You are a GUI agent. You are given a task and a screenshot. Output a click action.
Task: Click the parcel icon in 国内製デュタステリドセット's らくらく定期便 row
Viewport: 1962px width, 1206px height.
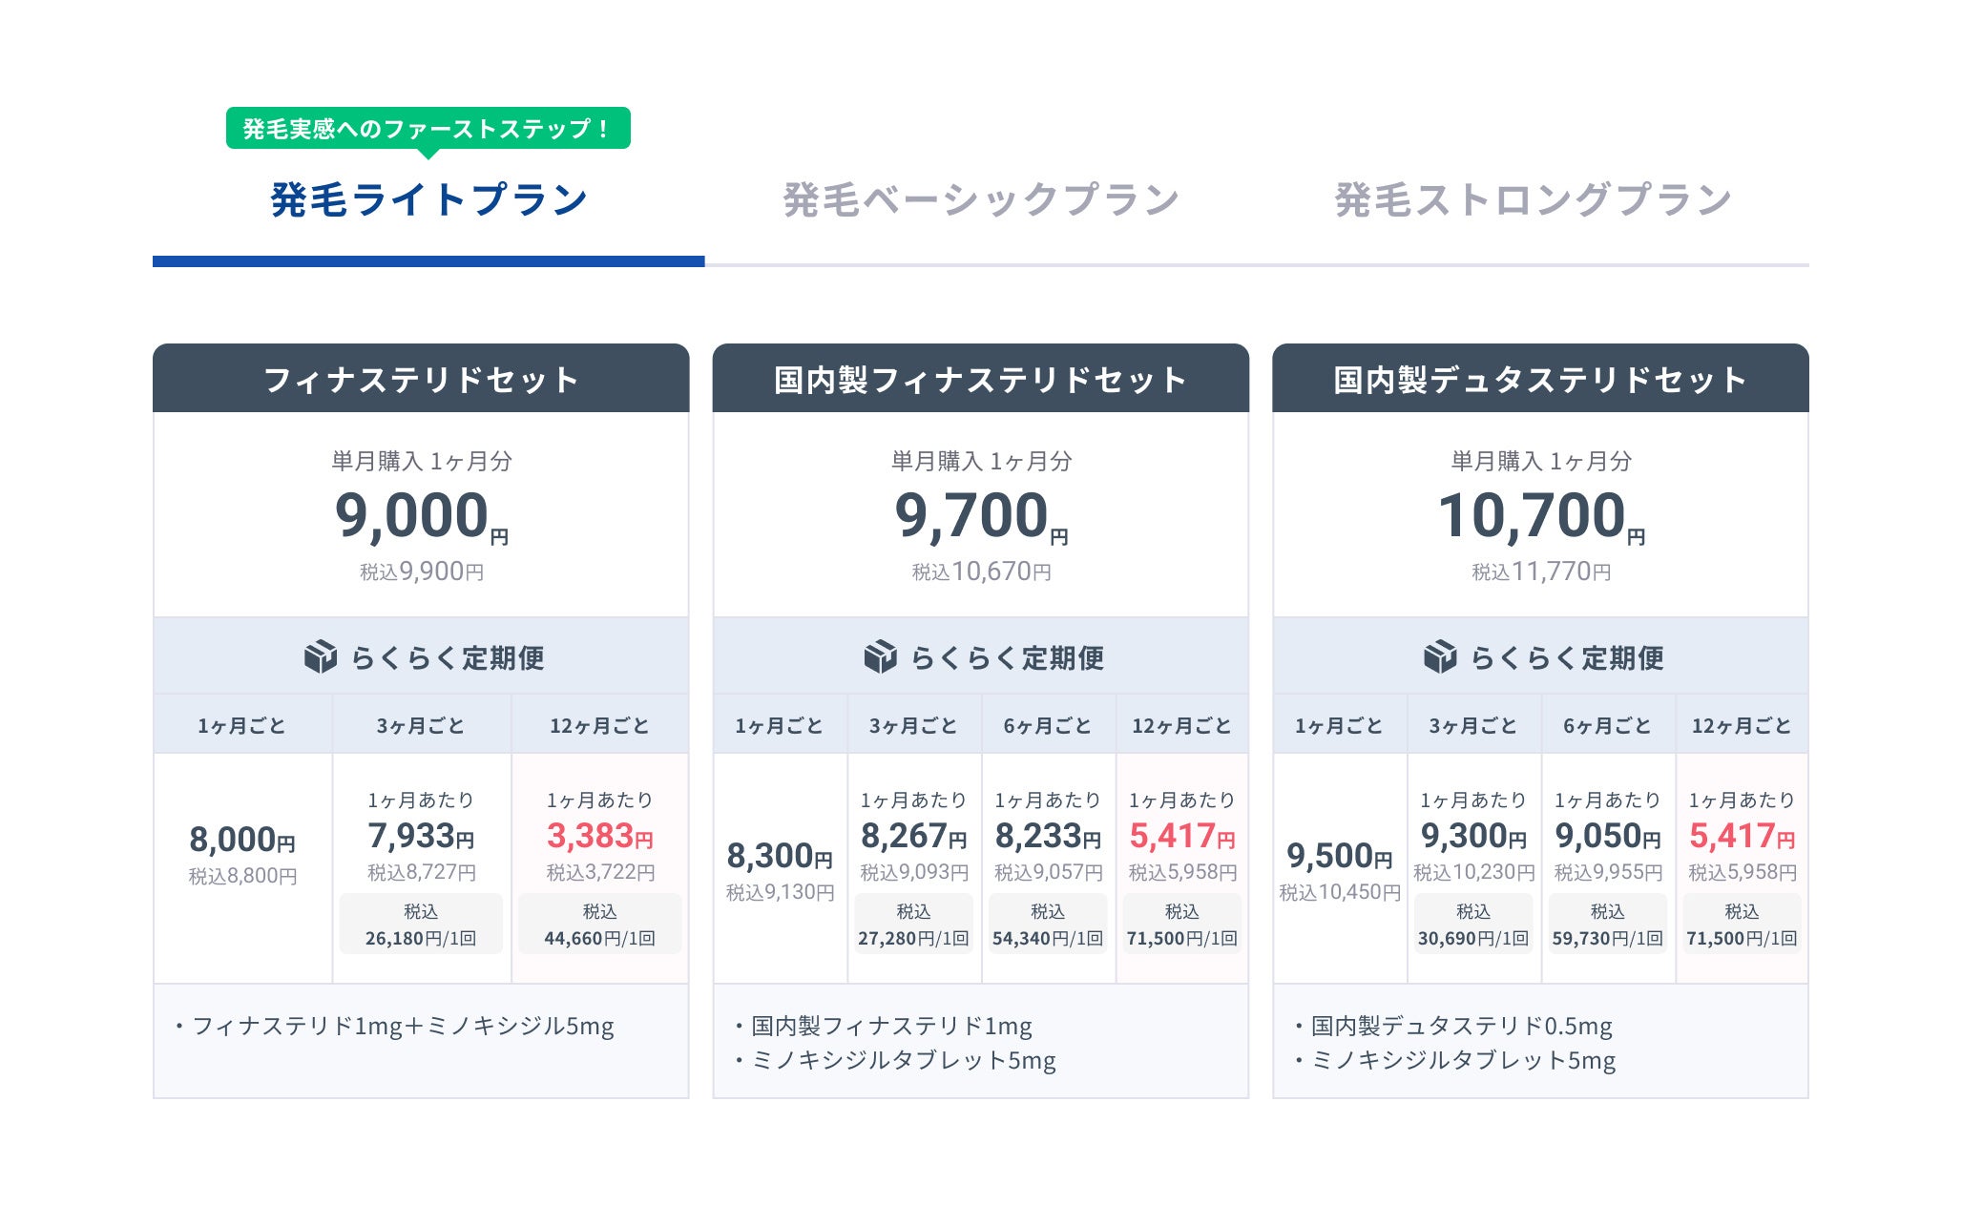[x=1440, y=657]
